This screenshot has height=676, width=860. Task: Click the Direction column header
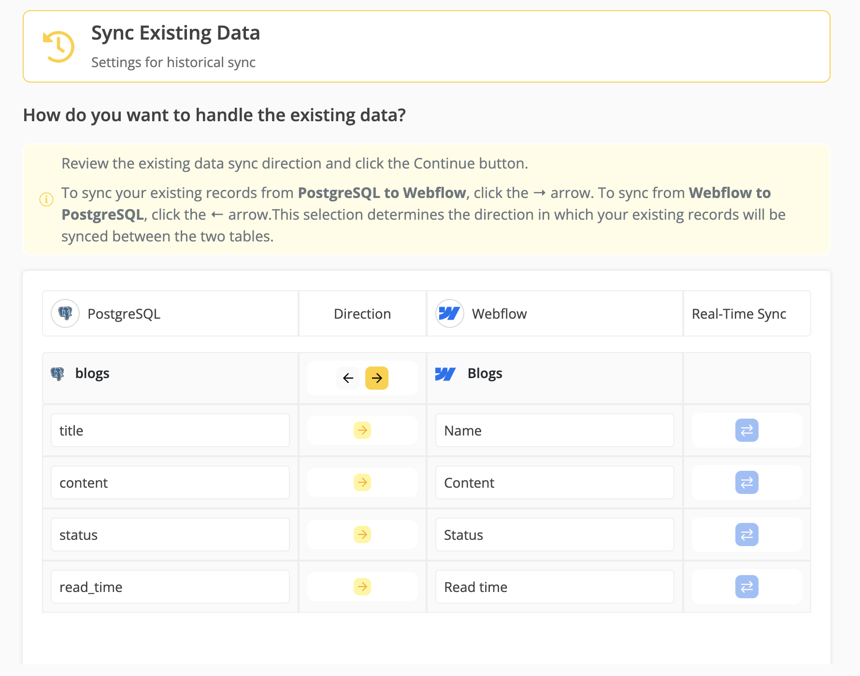click(362, 314)
